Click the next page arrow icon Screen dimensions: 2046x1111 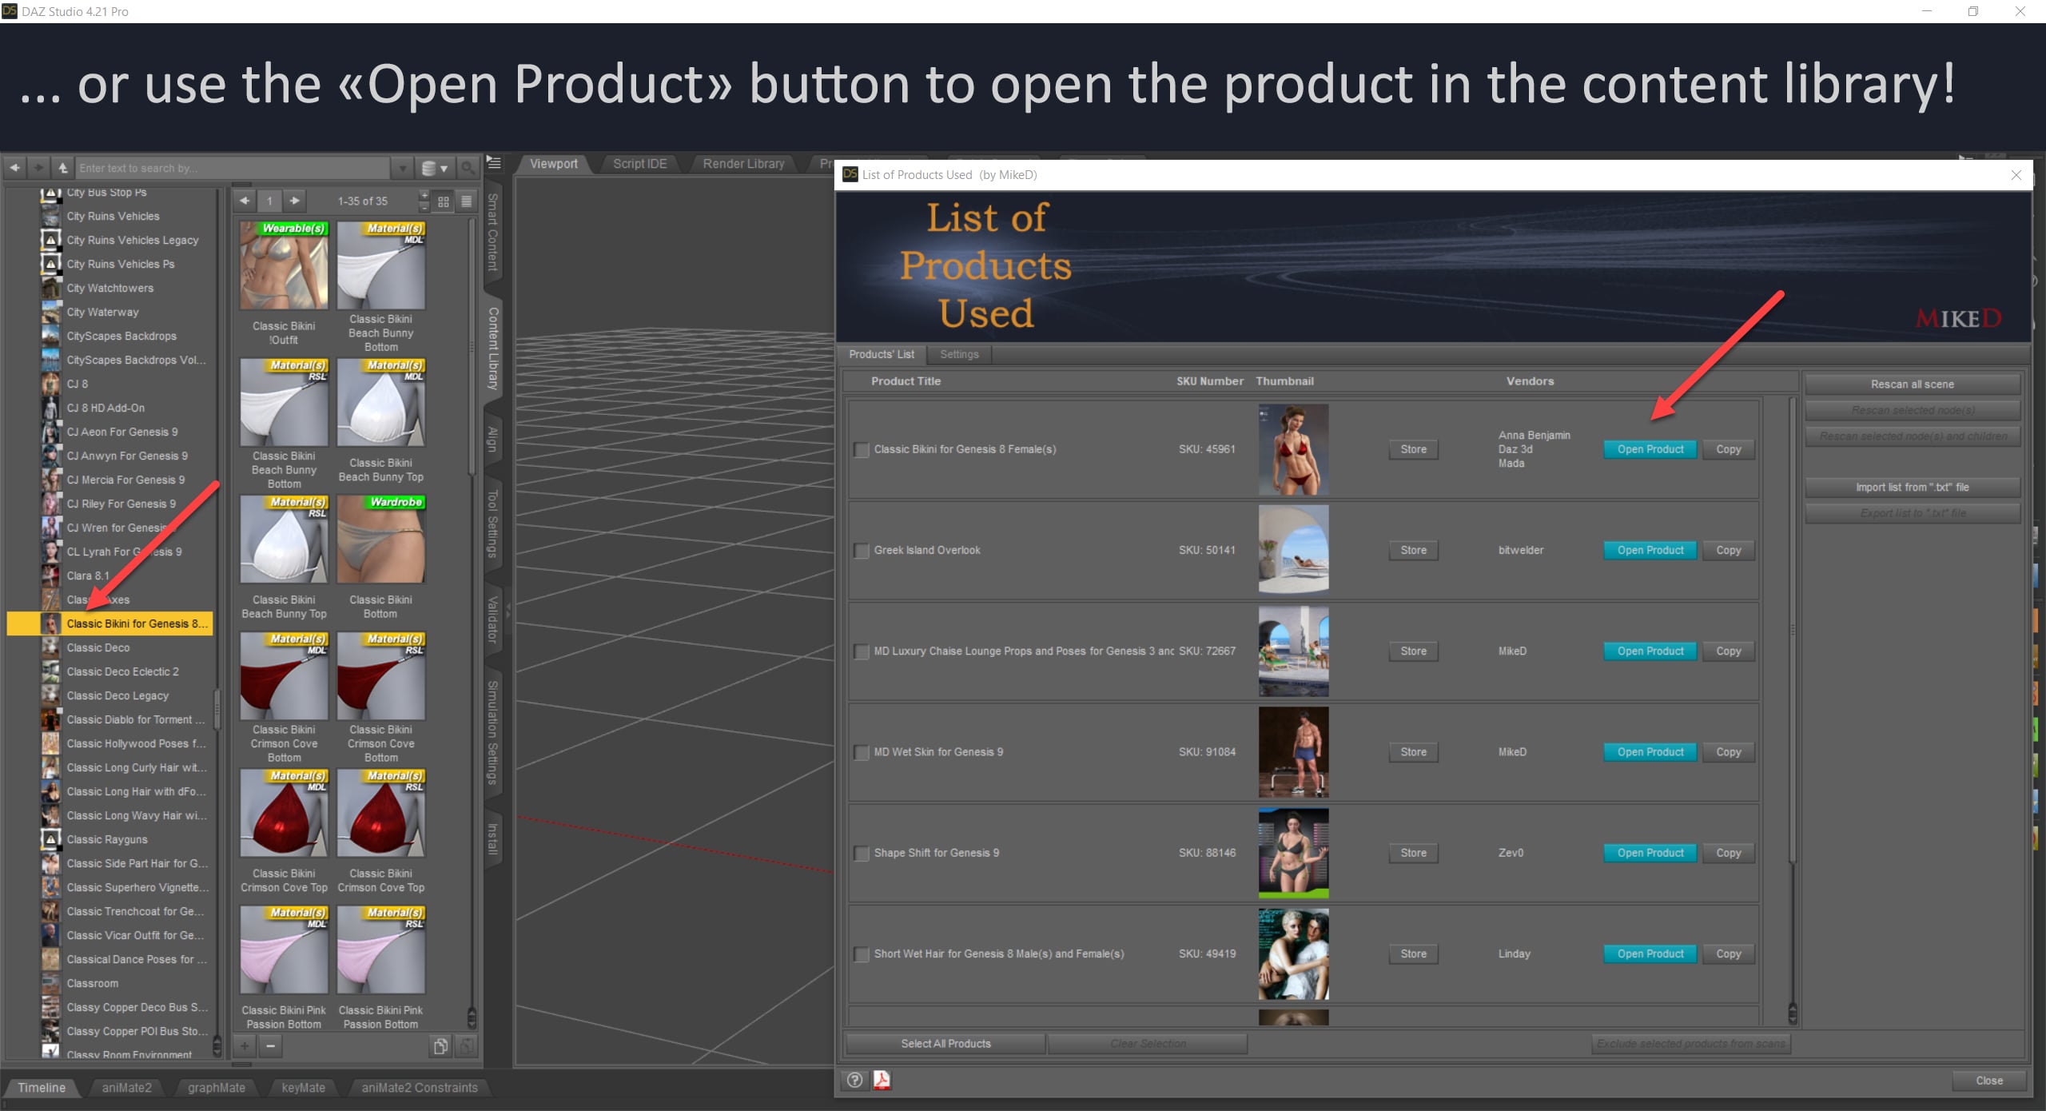(295, 201)
